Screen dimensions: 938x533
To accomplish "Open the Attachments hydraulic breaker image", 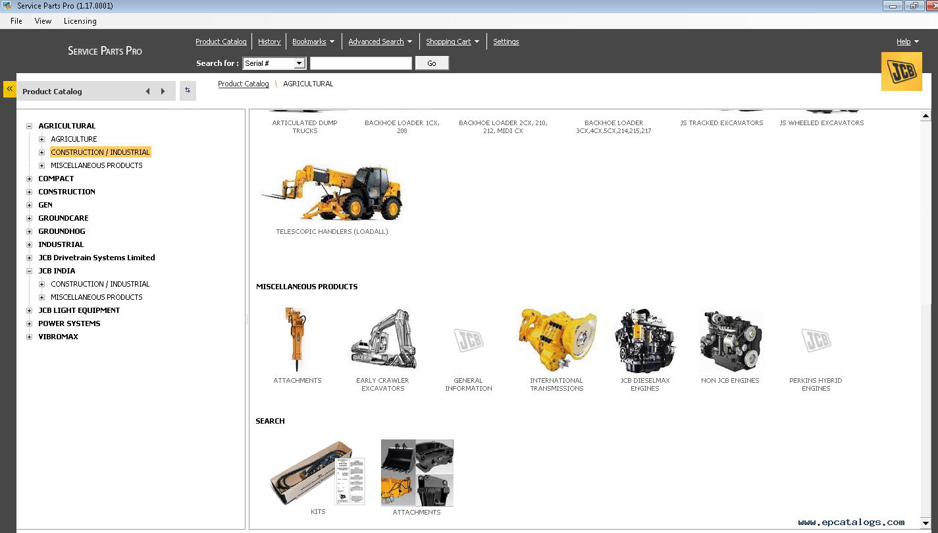I will (x=297, y=340).
